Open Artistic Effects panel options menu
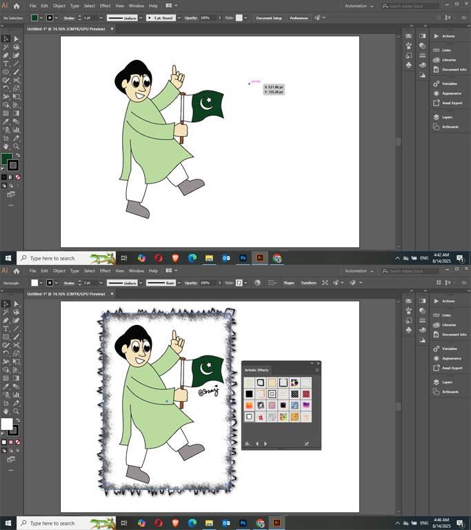 point(317,370)
